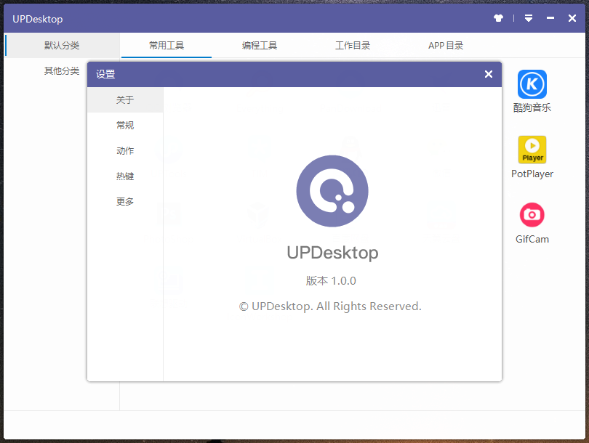Close the UPDesktop main window
The image size is (589, 443).
coord(572,18)
